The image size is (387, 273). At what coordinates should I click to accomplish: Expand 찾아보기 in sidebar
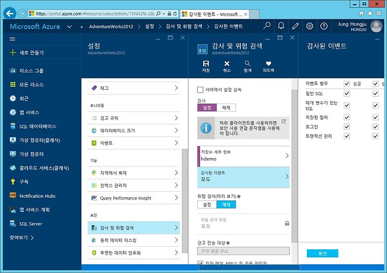tap(21, 238)
